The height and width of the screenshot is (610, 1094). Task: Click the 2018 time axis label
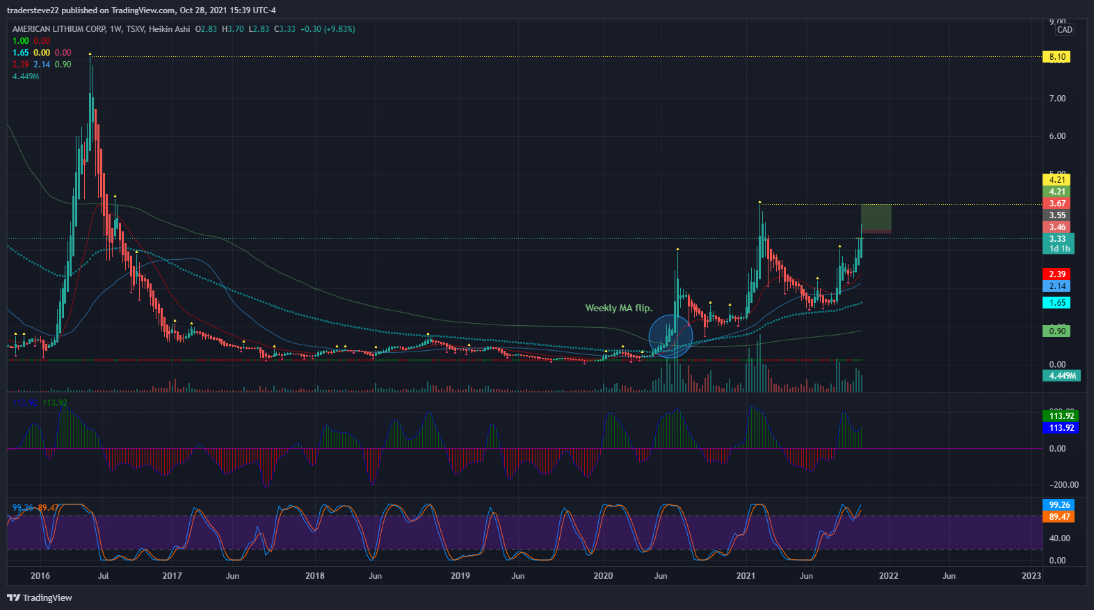tap(315, 576)
